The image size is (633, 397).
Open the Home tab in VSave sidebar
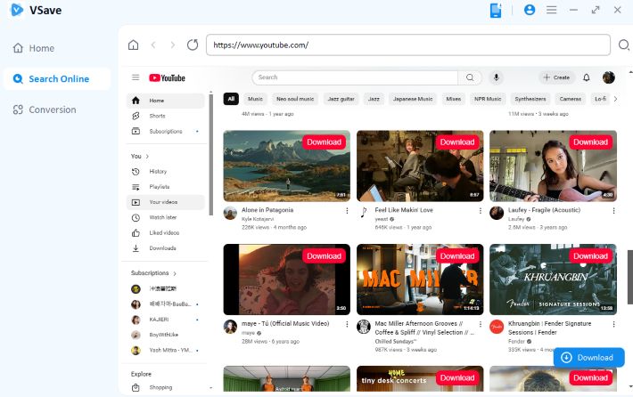[41, 48]
